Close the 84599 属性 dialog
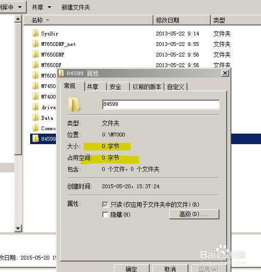The width and height of the screenshot is (261, 272). click(x=225, y=73)
